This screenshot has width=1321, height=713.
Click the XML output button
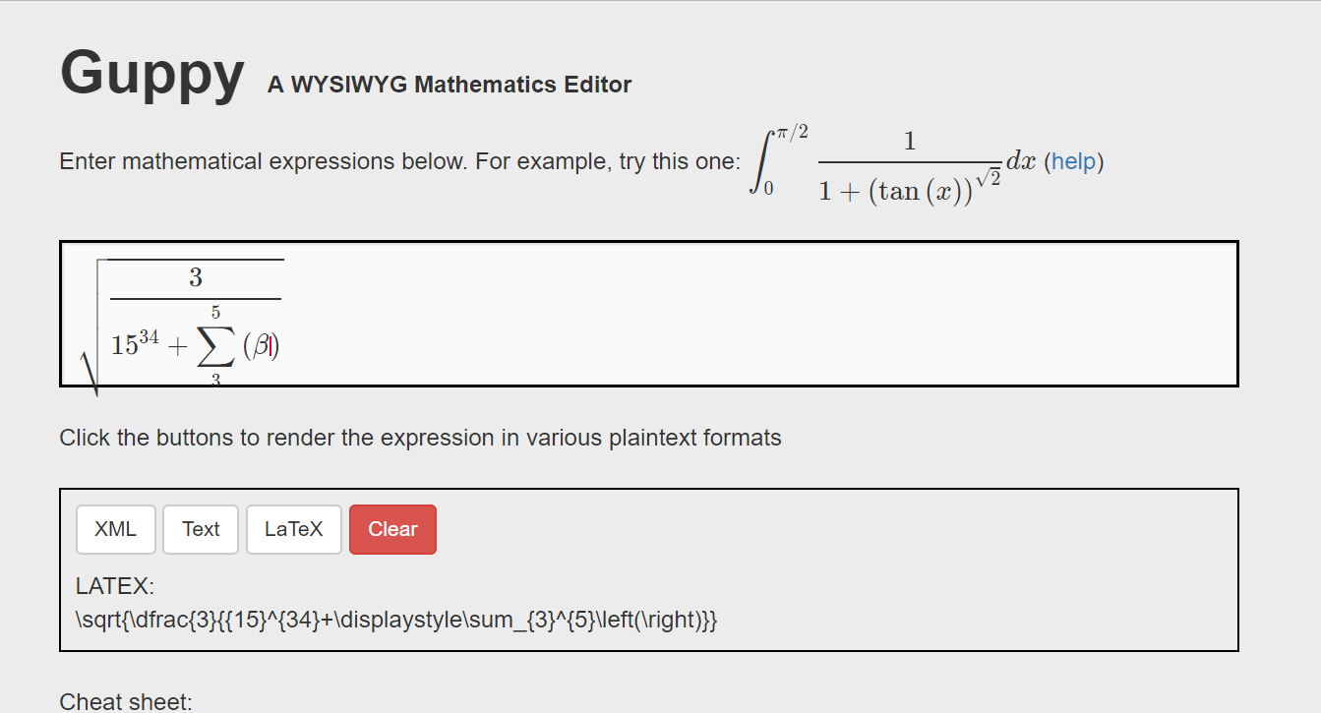[x=115, y=529]
